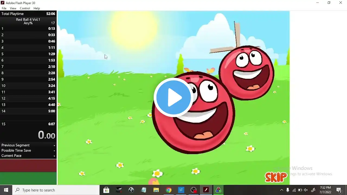Screen dimensions: 347x195
Task: Open Microsoft Store from the taskbar
Action: (x=106, y=190)
